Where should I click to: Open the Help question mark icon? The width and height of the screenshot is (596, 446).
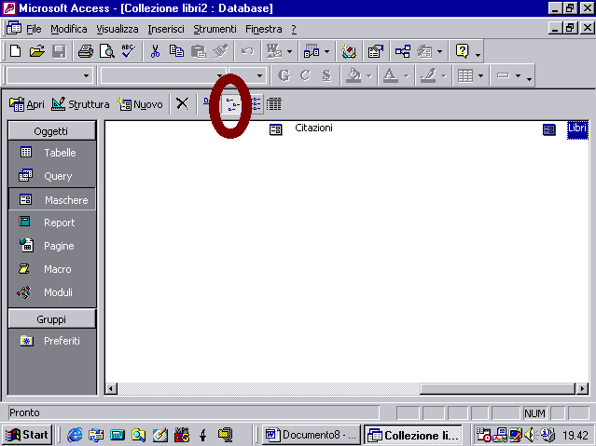coord(462,51)
